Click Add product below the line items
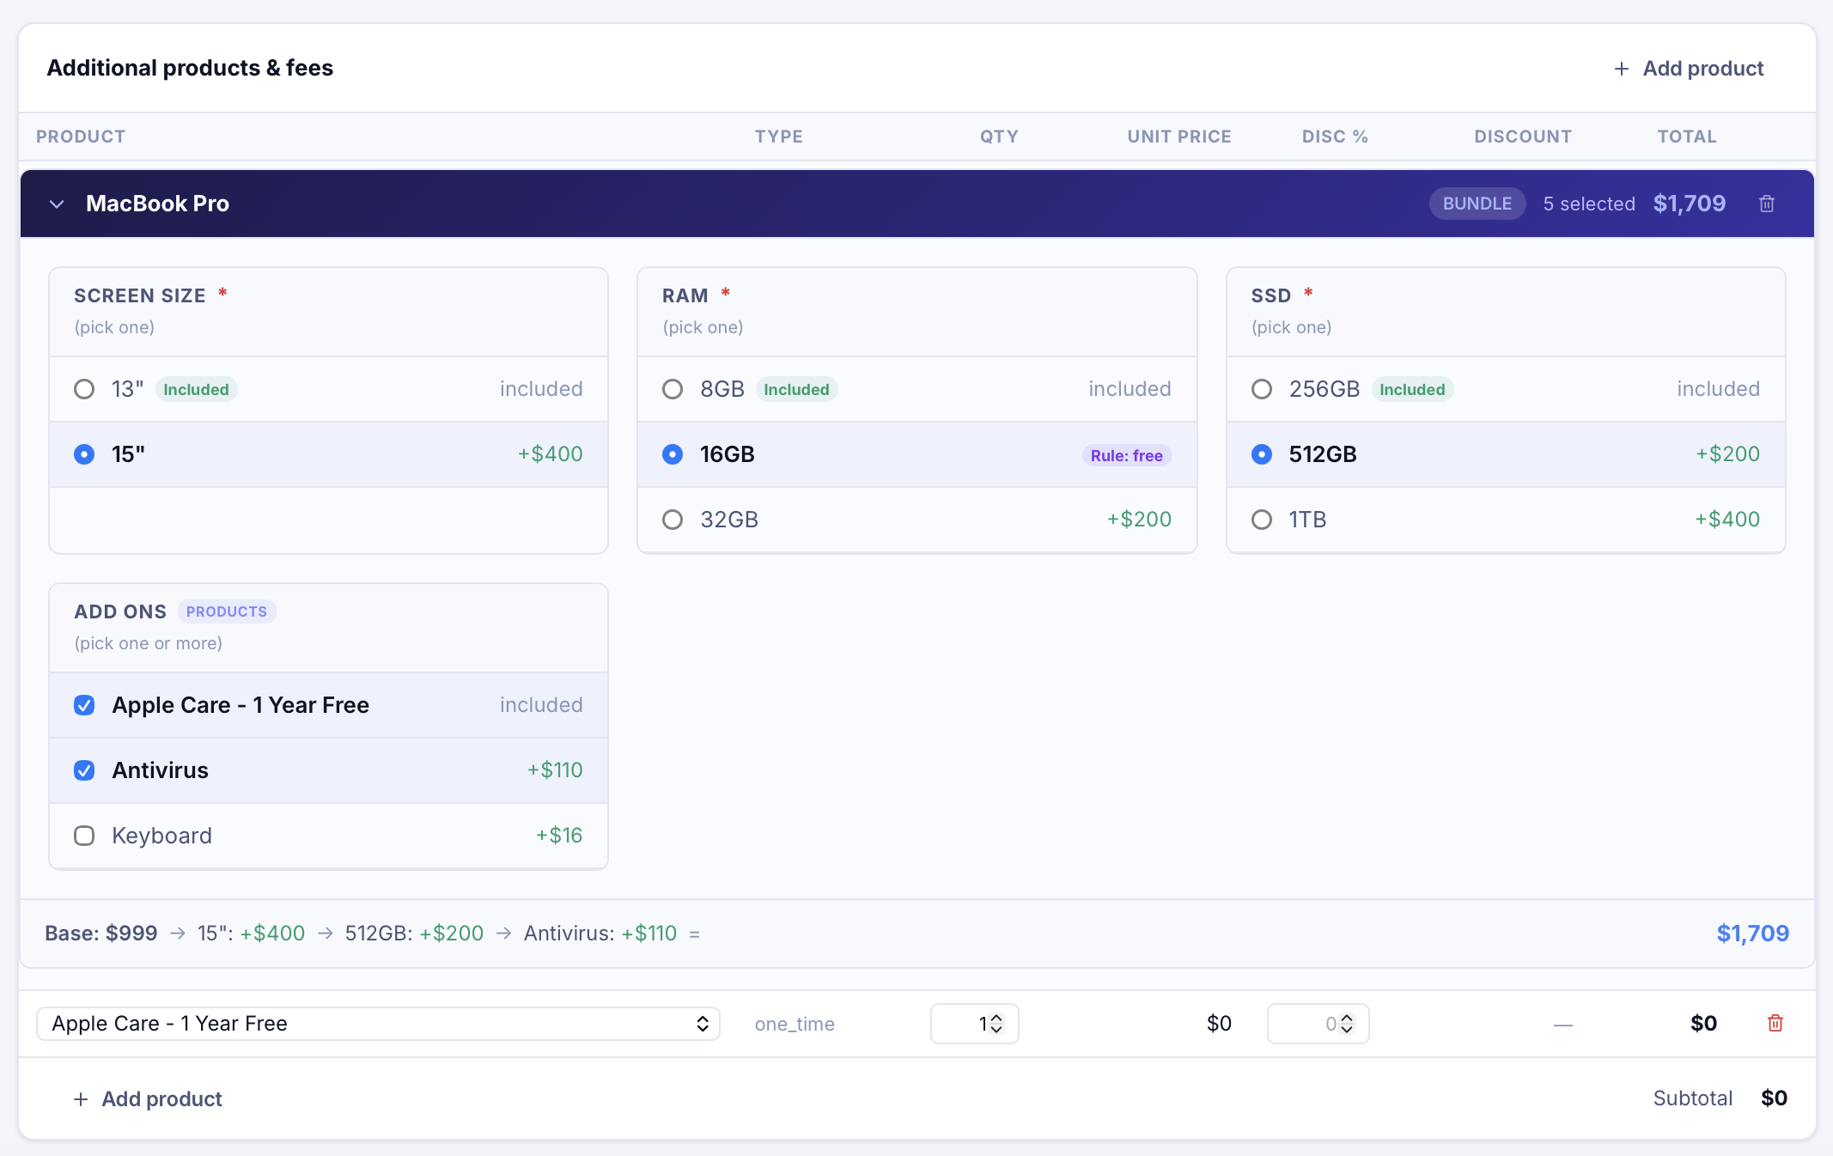 (x=148, y=1099)
